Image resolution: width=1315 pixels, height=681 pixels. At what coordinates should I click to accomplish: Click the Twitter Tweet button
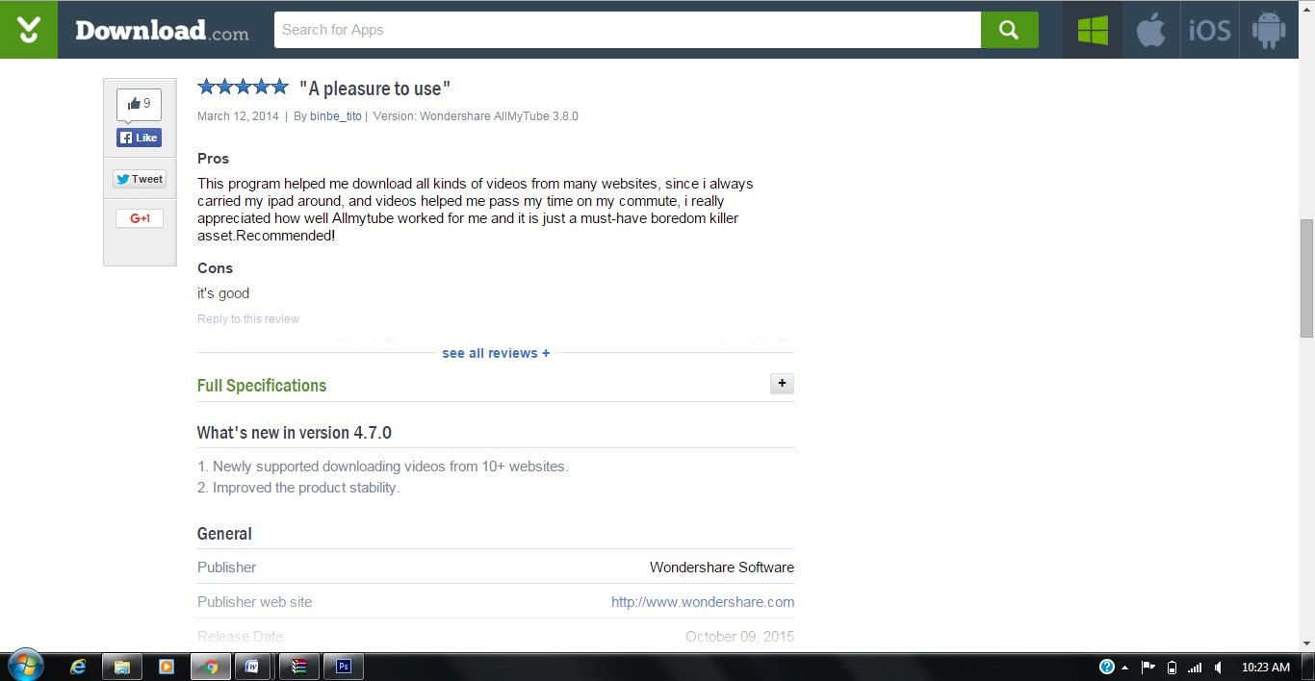(140, 179)
